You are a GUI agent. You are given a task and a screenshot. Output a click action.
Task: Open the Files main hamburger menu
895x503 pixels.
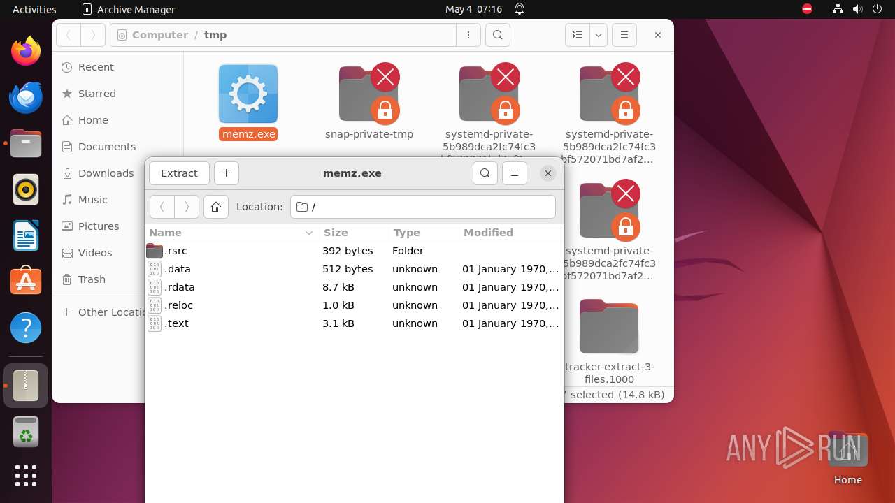tap(624, 35)
